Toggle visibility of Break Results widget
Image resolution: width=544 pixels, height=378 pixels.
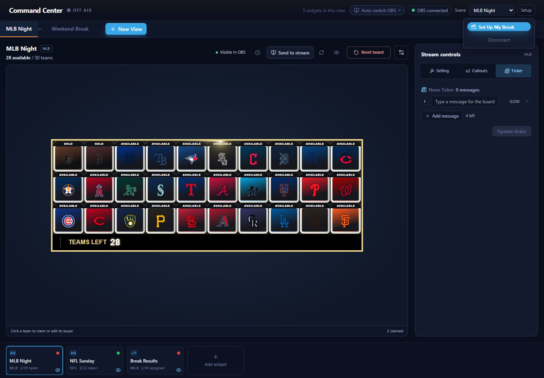point(179,370)
